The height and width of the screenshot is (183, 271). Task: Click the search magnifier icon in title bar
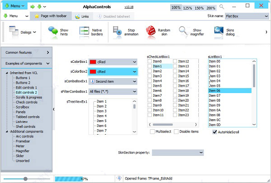222,7
